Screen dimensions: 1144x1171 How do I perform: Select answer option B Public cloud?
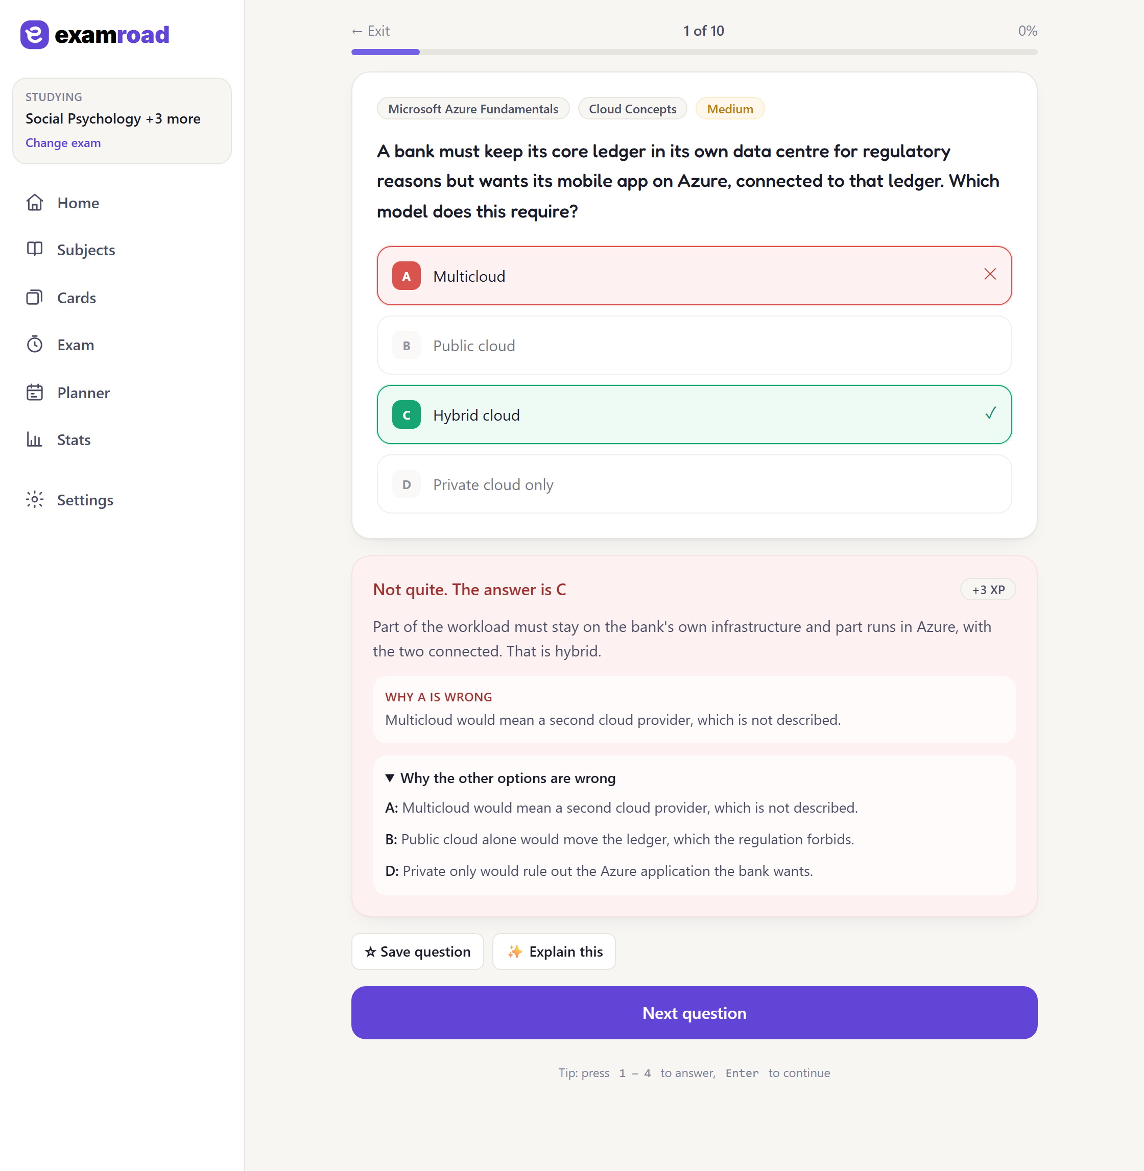pyautogui.click(x=694, y=345)
